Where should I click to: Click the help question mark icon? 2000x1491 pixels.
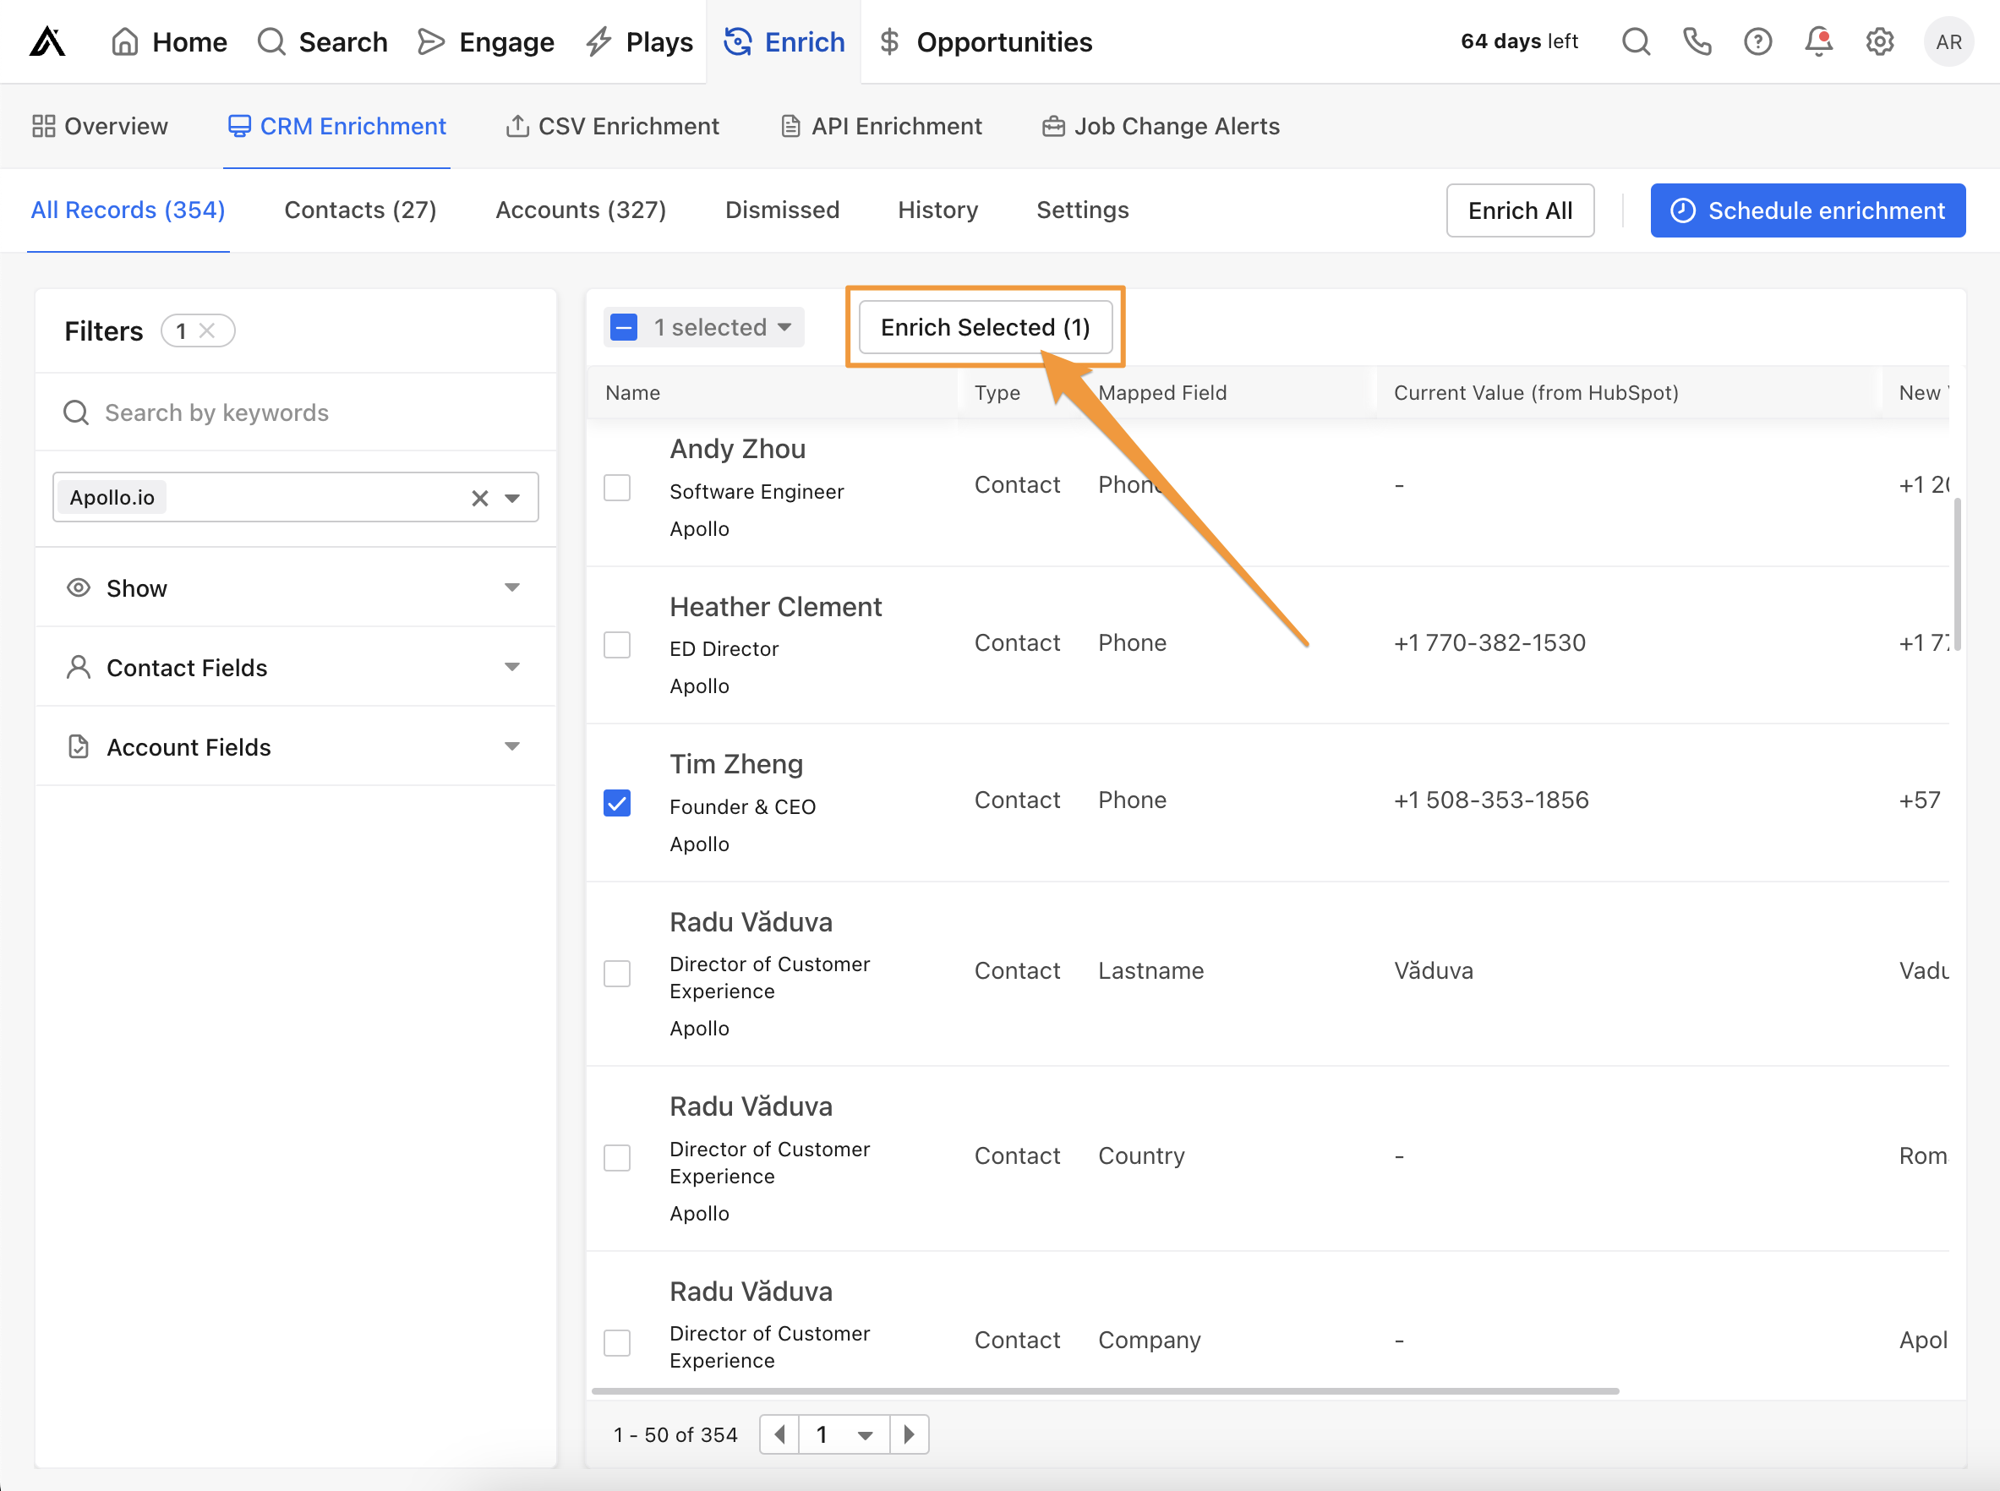[1757, 41]
